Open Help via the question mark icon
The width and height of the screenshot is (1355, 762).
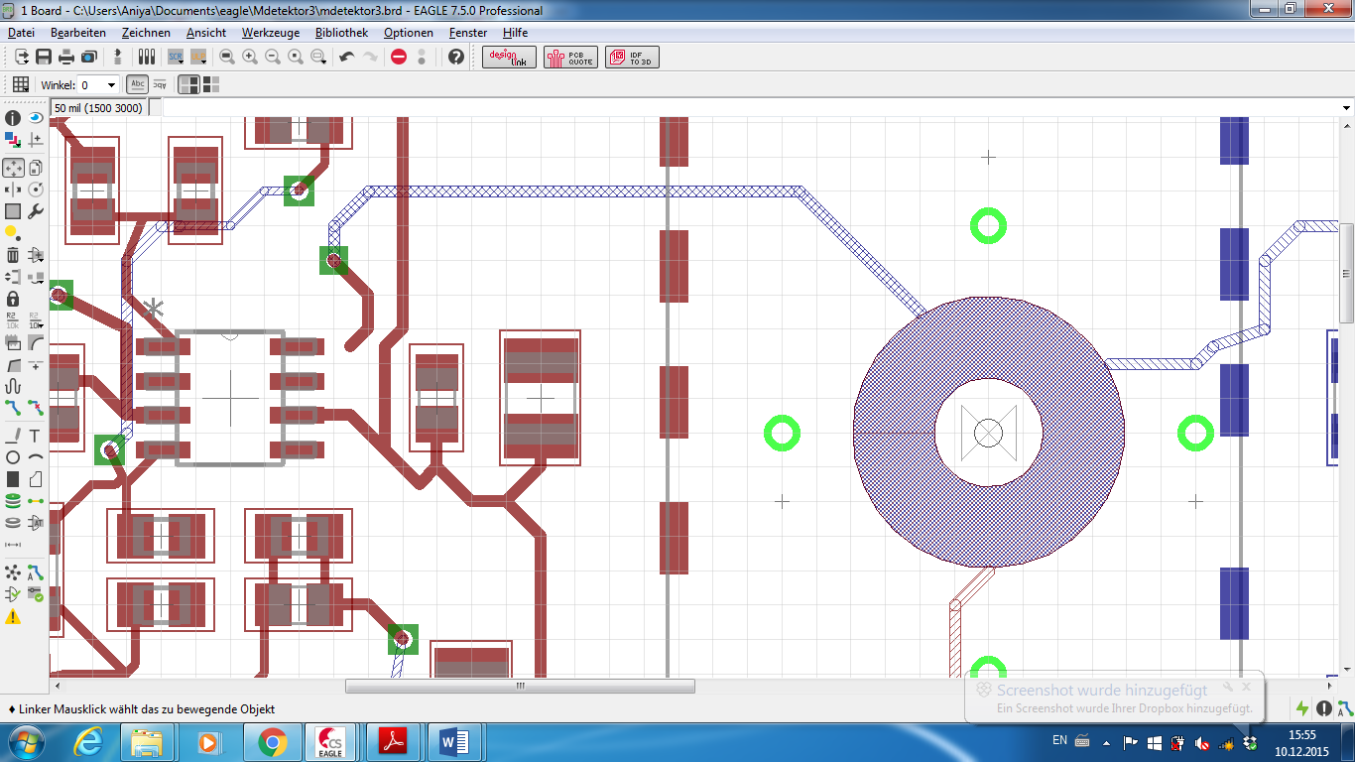pos(456,57)
